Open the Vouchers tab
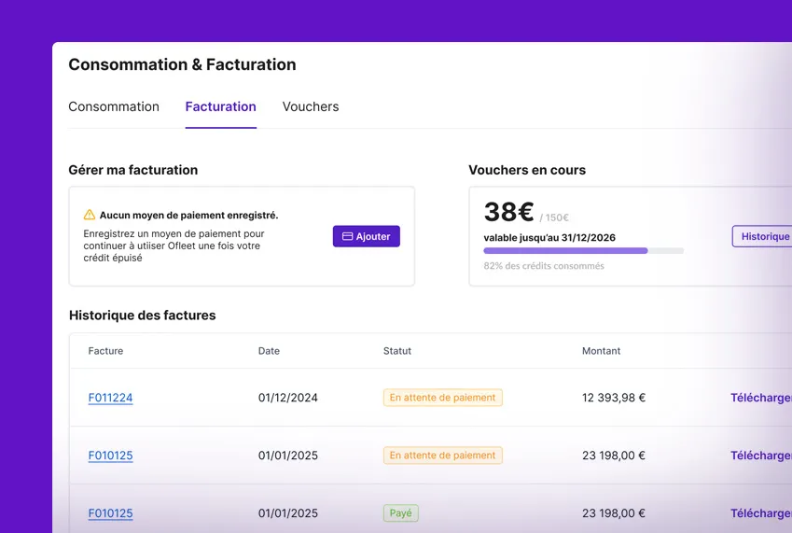 [x=311, y=106]
